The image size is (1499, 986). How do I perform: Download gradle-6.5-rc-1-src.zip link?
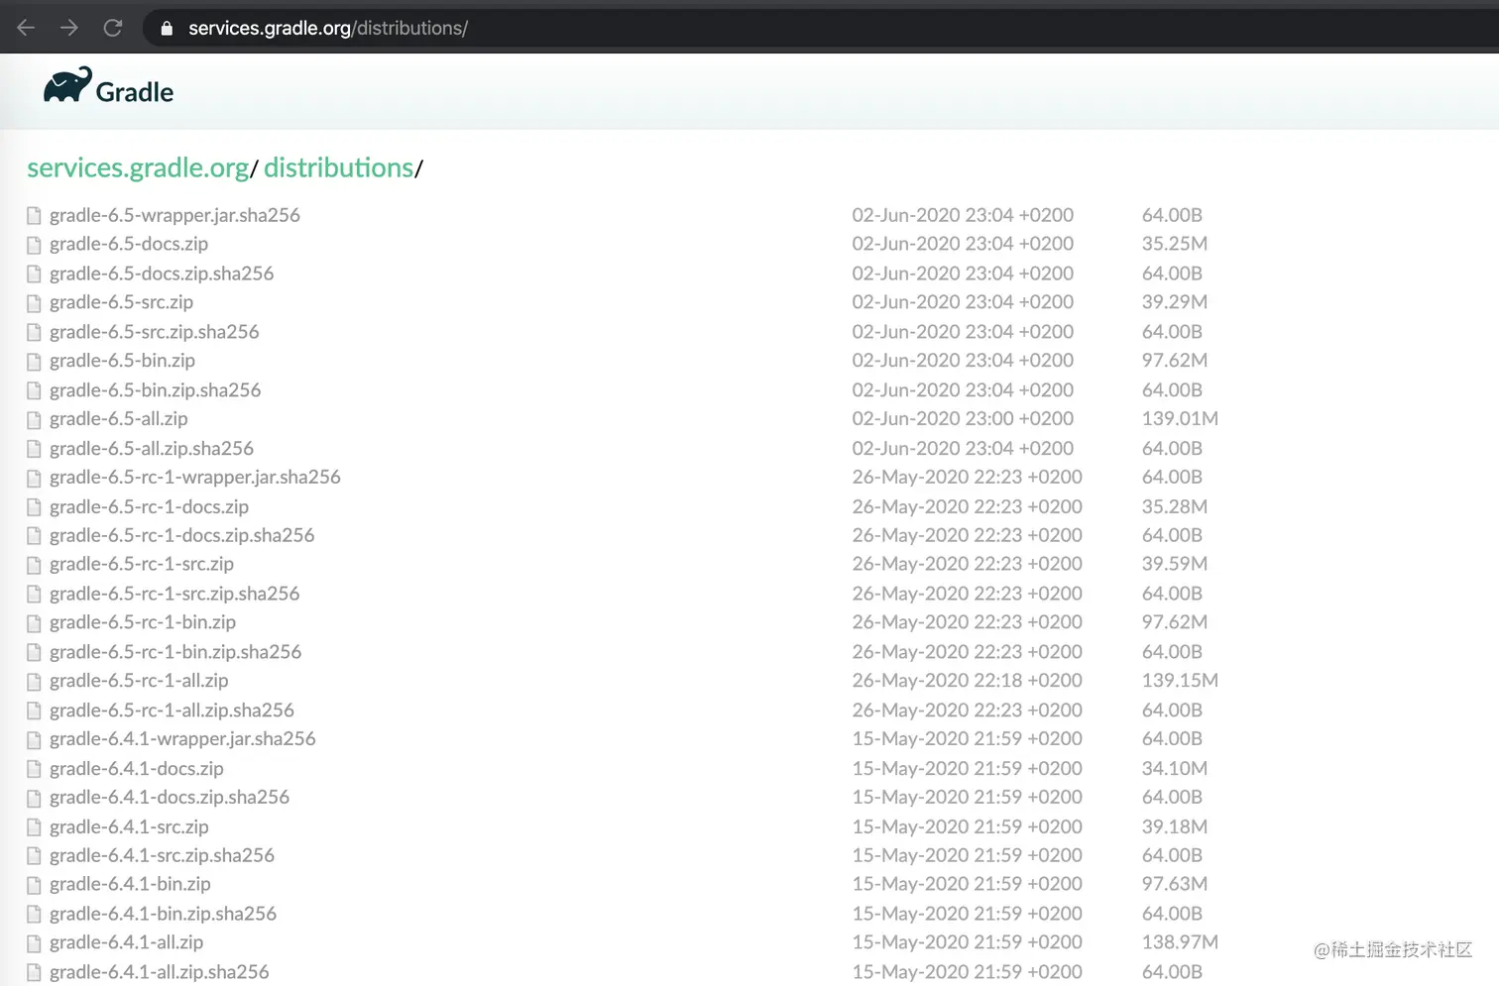[x=142, y=564]
